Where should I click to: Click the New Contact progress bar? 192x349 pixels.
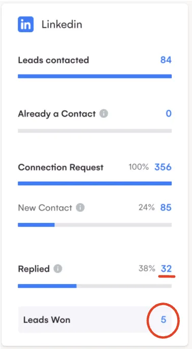click(95, 225)
